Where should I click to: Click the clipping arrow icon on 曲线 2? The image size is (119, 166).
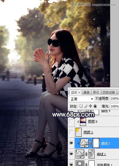[x=78, y=143]
